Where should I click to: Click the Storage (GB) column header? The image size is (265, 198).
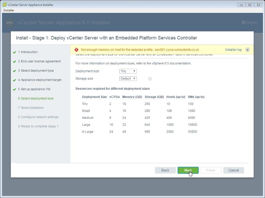(154, 97)
